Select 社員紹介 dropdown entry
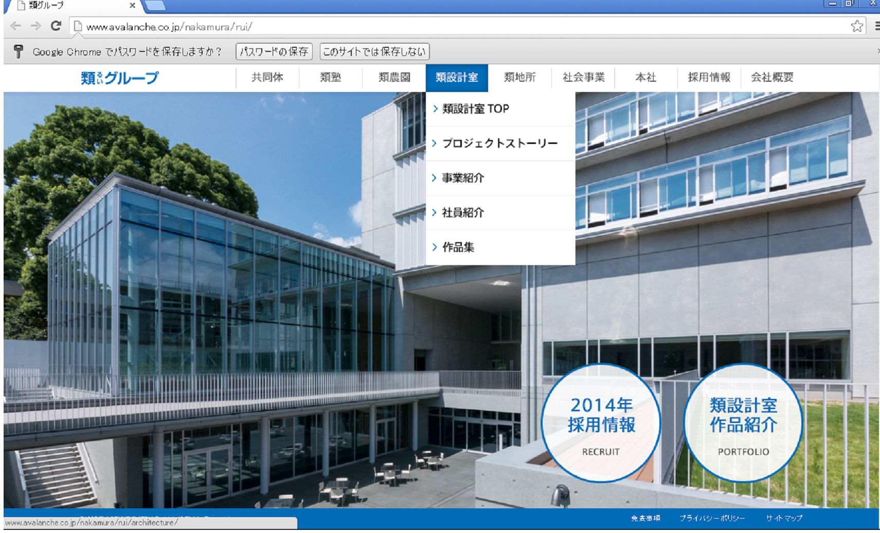 (462, 212)
